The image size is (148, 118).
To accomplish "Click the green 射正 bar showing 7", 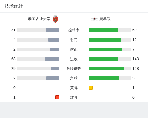I will (106, 49).
